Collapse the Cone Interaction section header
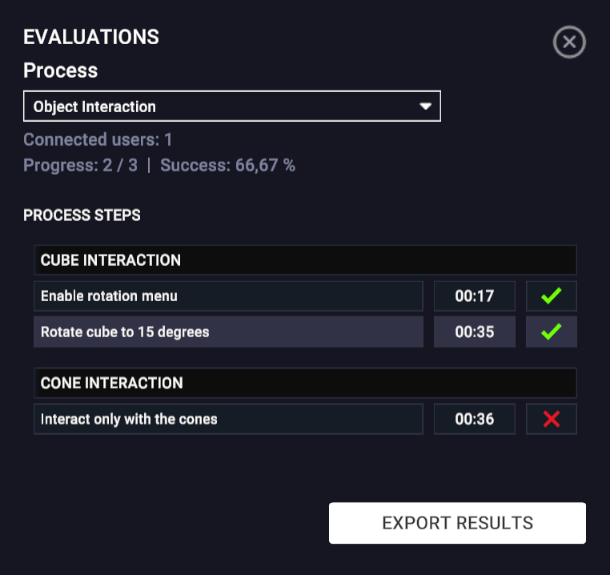The image size is (610, 575). (x=304, y=383)
